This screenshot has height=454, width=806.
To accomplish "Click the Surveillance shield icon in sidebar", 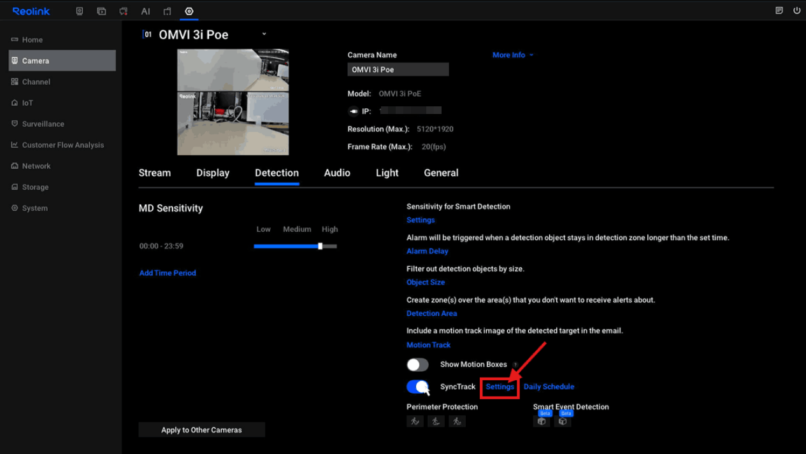I will (15, 124).
